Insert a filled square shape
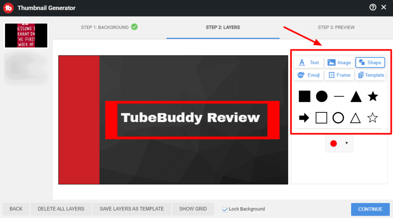The height and width of the screenshot is (218, 393). coord(304,96)
